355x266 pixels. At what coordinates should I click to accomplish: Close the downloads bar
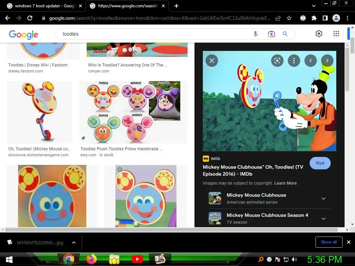click(x=349, y=242)
